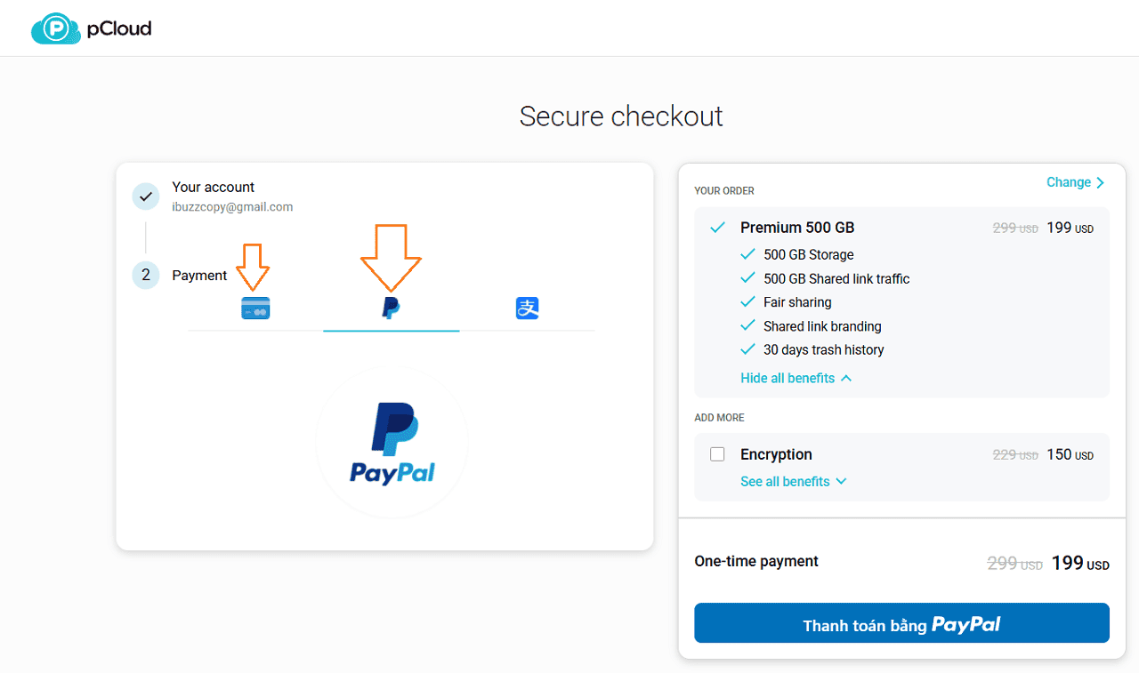Click the large PayPal logo circle
The height and width of the screenshot is (673, 1139).
(x=392, y=442)
